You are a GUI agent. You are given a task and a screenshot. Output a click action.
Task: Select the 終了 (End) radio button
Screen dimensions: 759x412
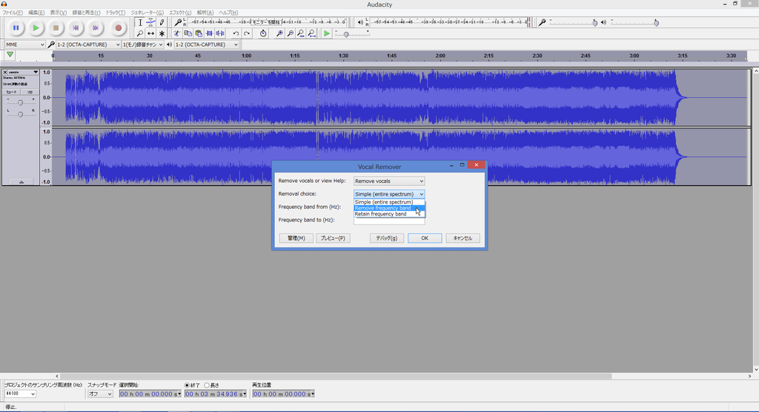pyautogui.click(x=187, y=385)
